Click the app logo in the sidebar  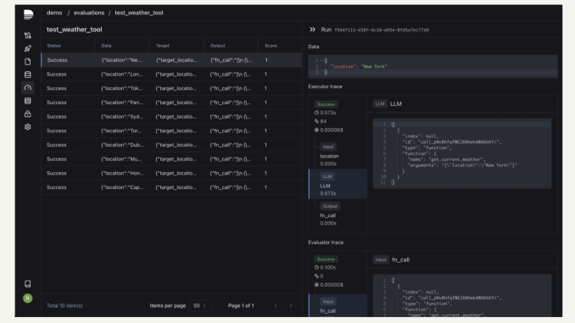click(28, 14)
